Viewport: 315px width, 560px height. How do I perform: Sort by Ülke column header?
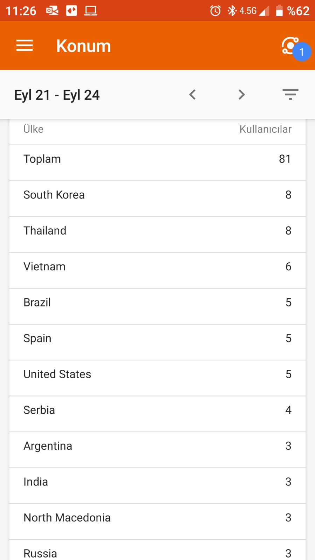33,129
